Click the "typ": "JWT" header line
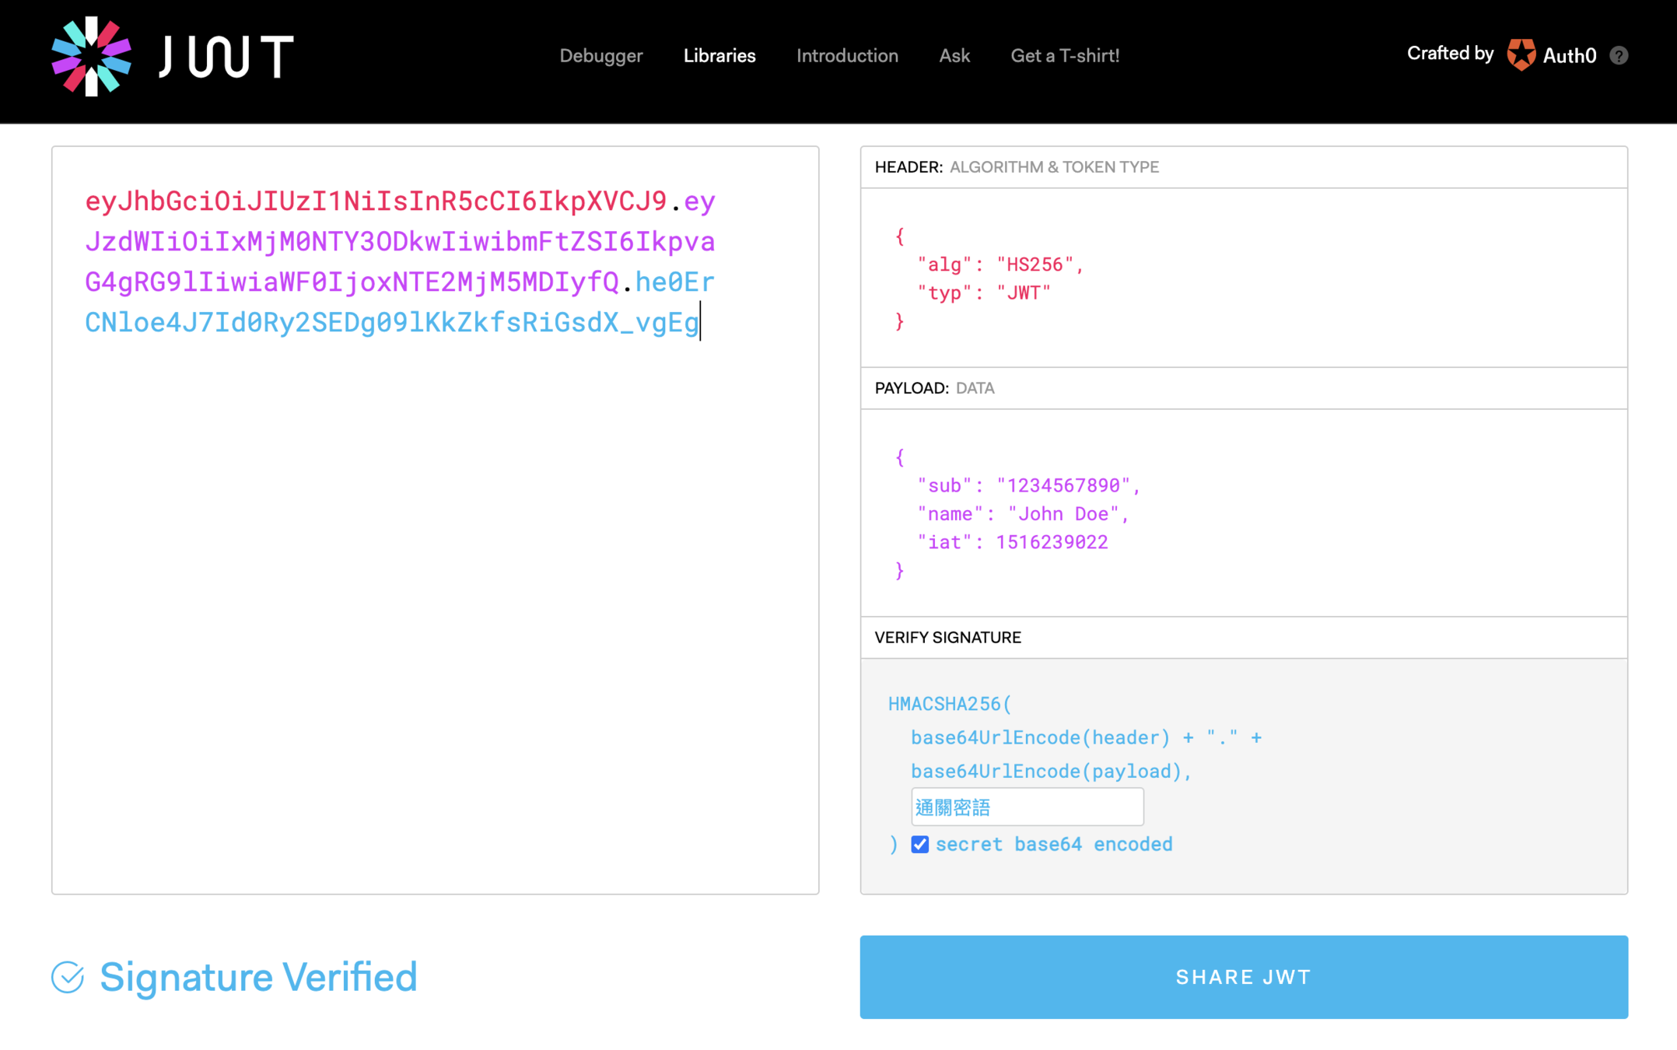Viewport: 1677px width, 1050px height. pyautogui.click(x=983, y=293)
